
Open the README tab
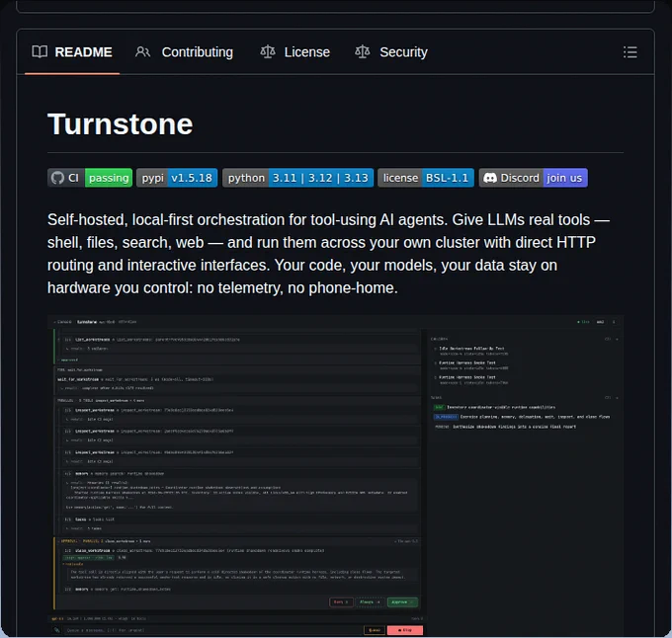click(x=72, y=52)
